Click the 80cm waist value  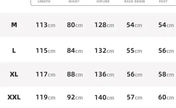tap(75, 25)
